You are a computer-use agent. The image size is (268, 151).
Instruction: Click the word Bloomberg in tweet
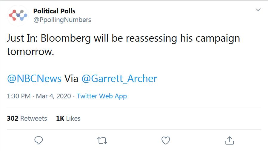pyautogui.click(x=66, y=38)
